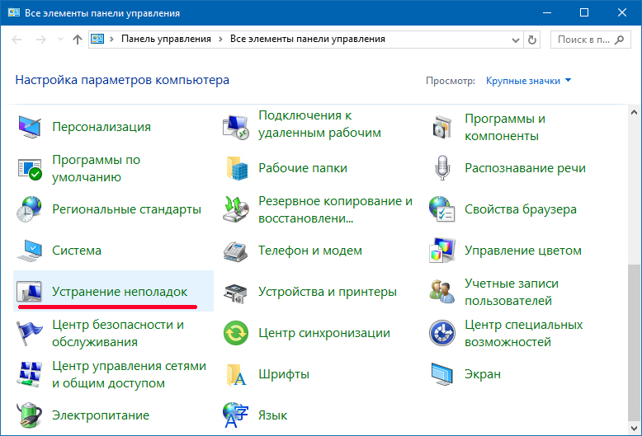
Task: Open the Regional Standards globe icon
Action: [x=30, y=209]
